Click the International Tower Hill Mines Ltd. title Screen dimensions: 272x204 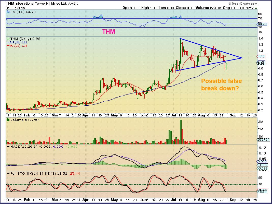pos(41,4)
